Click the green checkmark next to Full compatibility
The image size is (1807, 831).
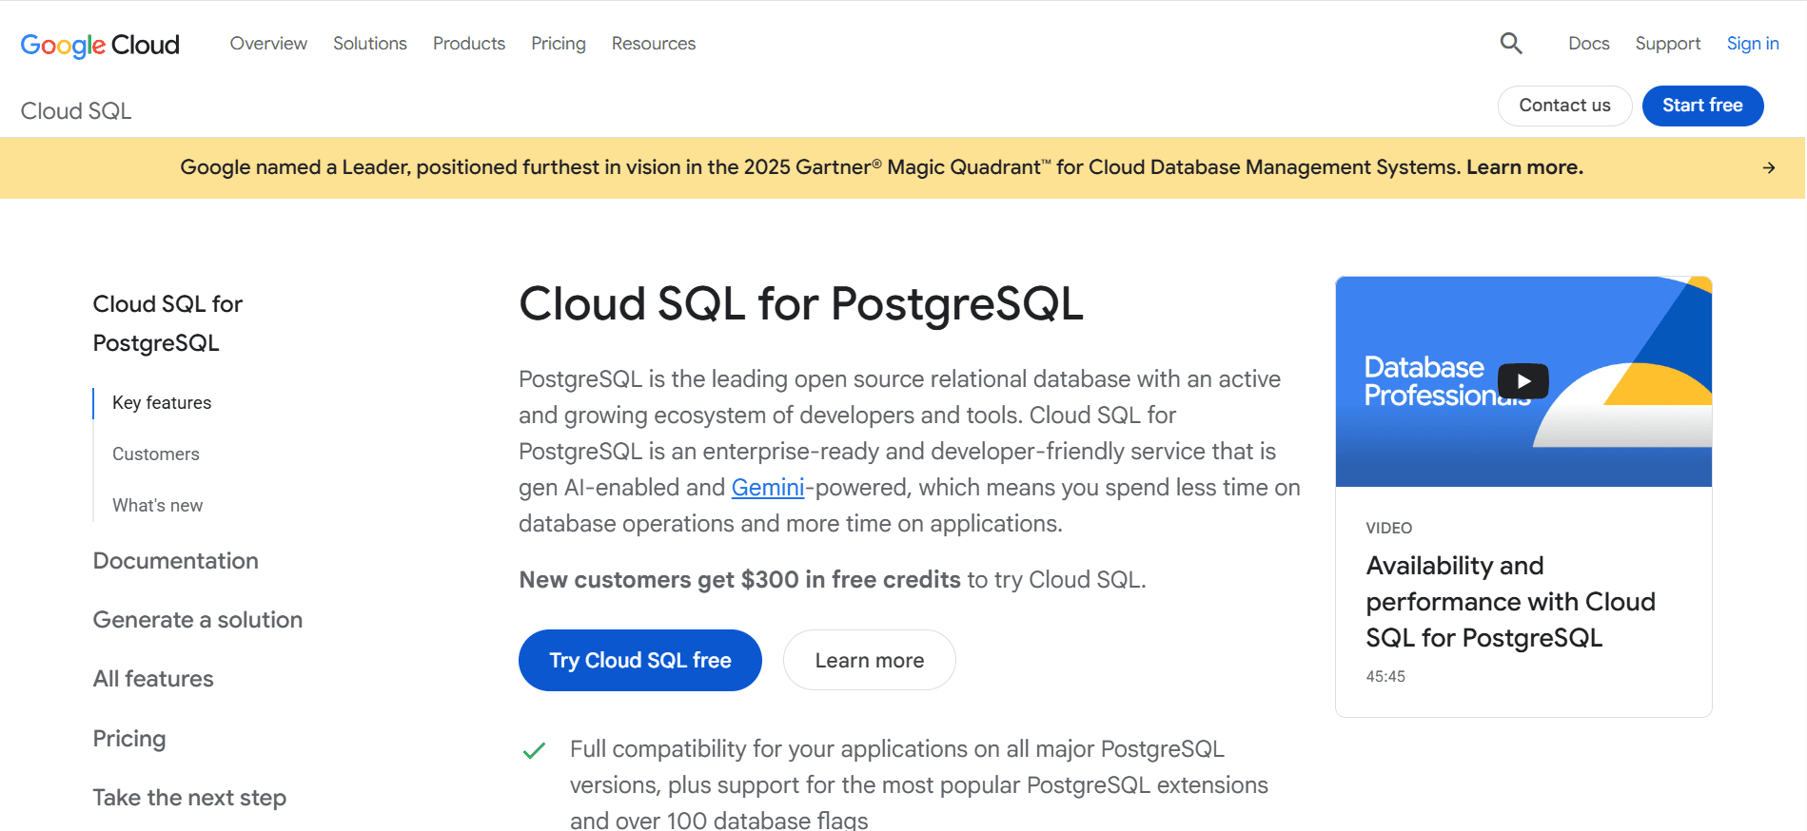535,751
